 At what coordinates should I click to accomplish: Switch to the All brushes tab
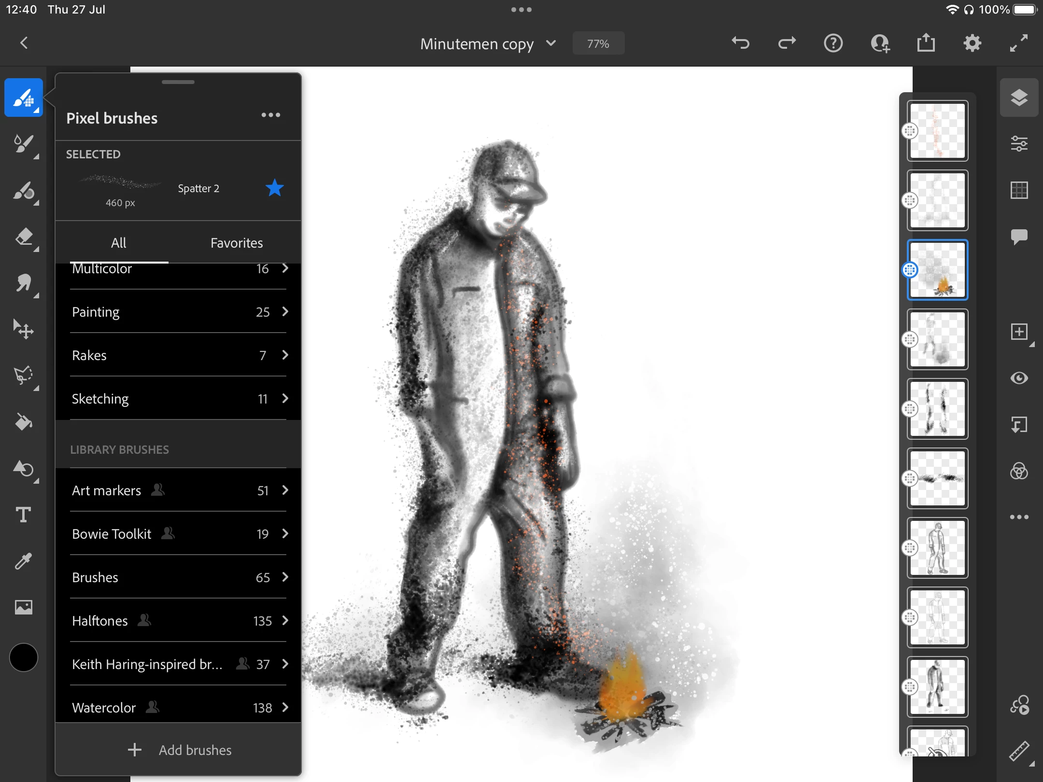pyautogui.click(x=119, y=243)
